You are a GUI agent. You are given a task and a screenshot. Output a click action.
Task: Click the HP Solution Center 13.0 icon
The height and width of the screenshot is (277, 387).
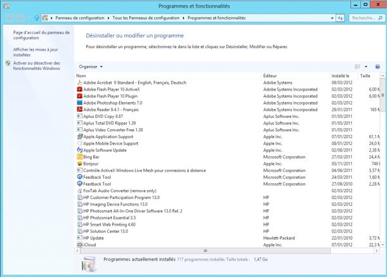pyautogui.click(x=80, y=231)
